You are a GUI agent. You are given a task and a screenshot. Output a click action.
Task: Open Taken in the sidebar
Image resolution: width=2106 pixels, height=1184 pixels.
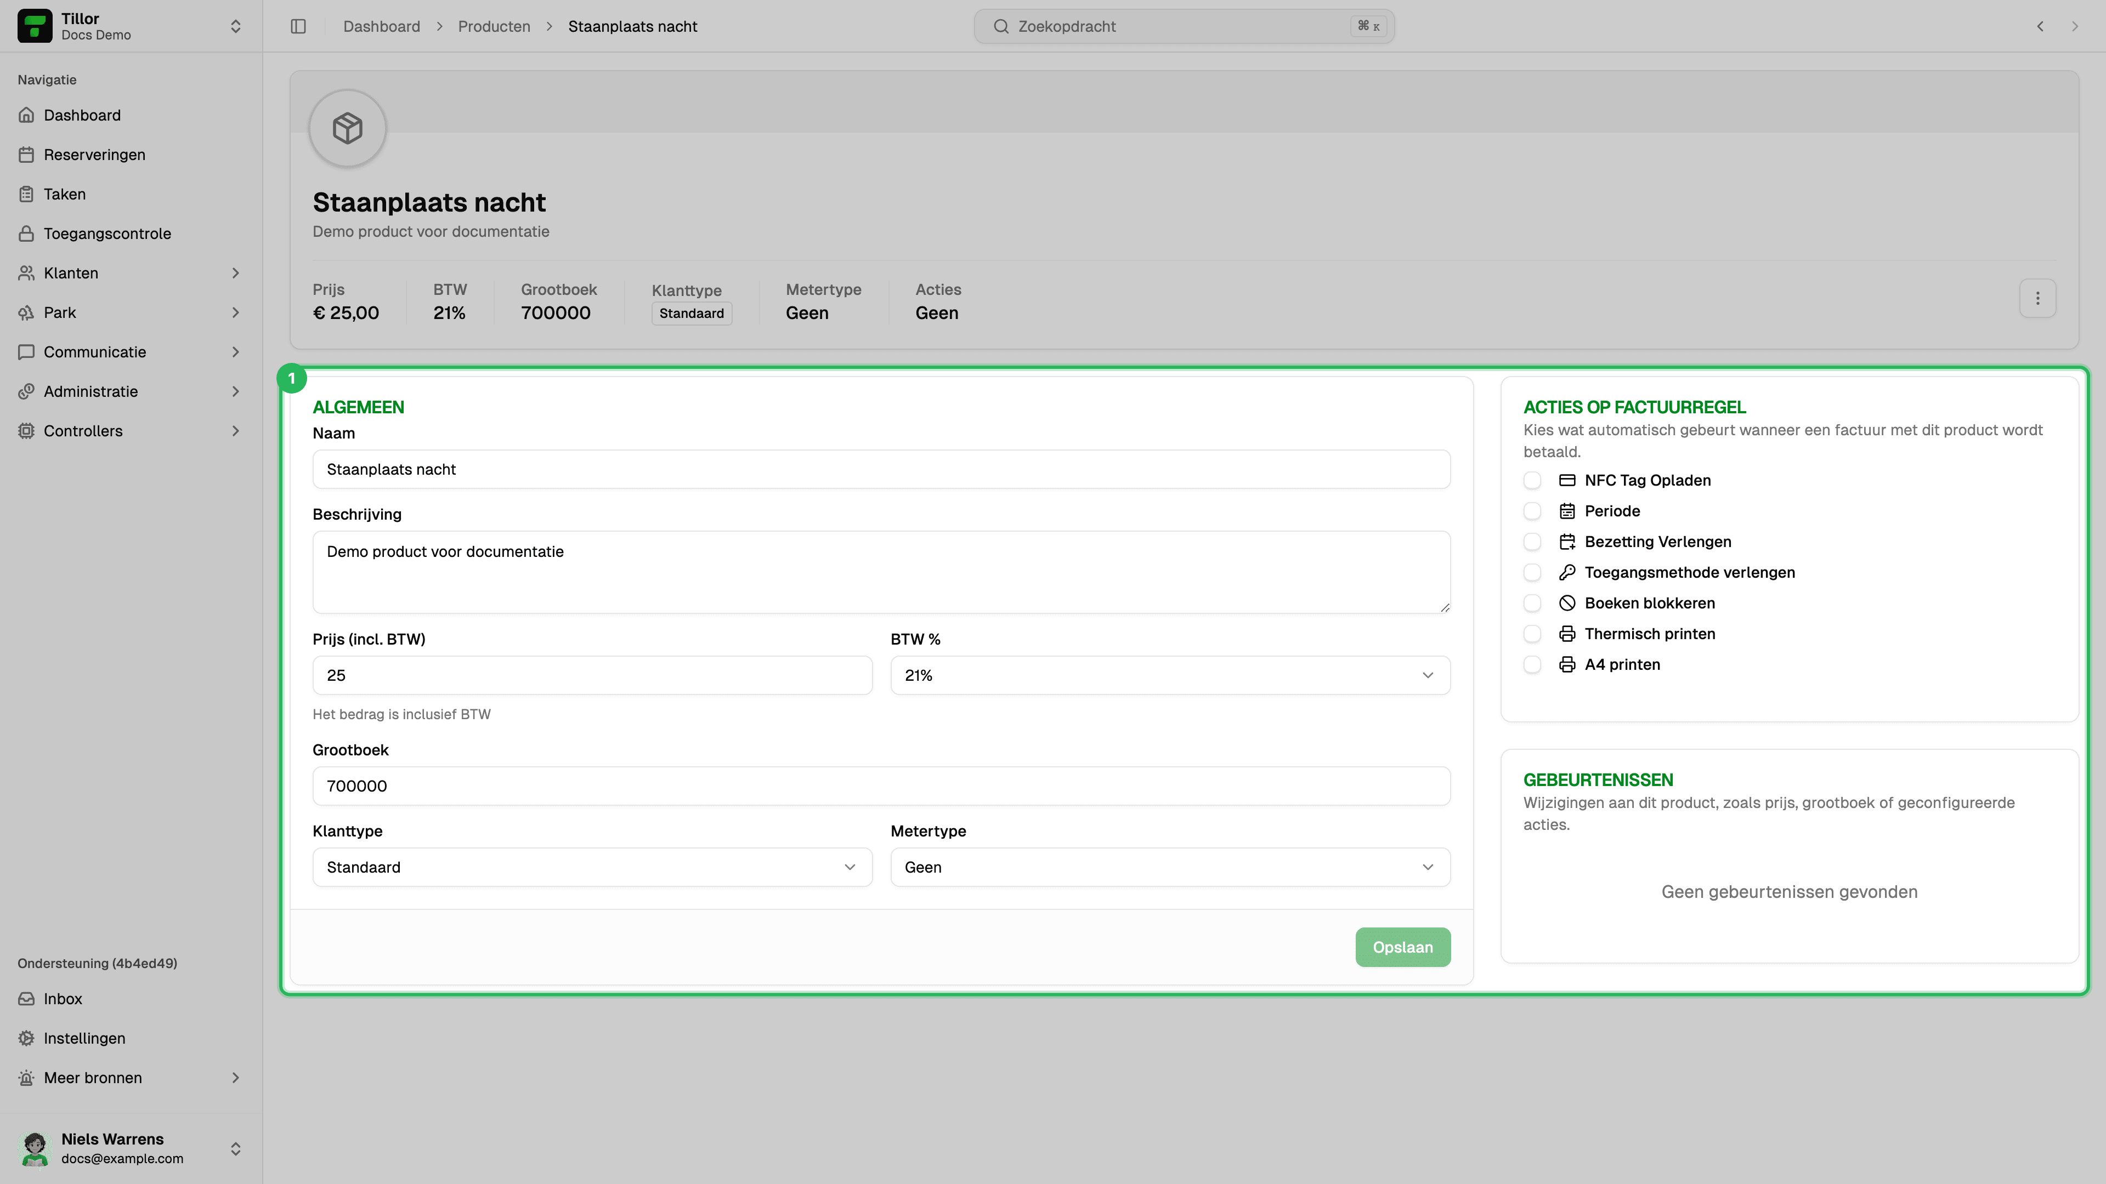click(x=131, y=193)
